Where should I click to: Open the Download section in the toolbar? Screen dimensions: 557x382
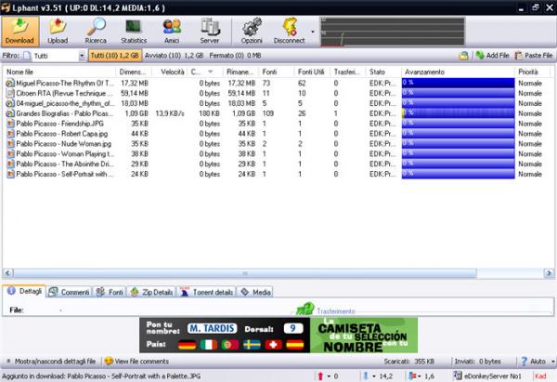point(19,32)
